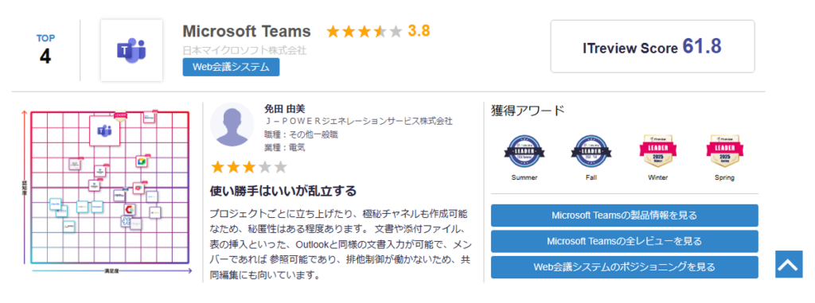Click the 業種：電気 line
815x303 pixels.
pyautogui.click(x=284, y=147)
